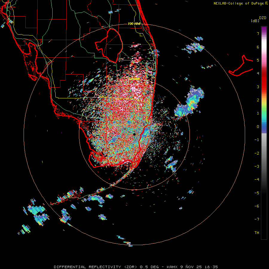This screenshot has width=269, height=269.
Task: Click the -3 value on the color scale
Action: click(x=257, y=166)
